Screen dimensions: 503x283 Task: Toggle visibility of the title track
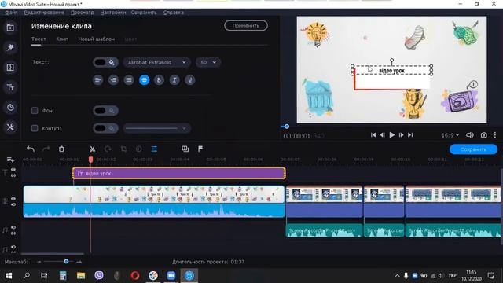pos(13,170)
